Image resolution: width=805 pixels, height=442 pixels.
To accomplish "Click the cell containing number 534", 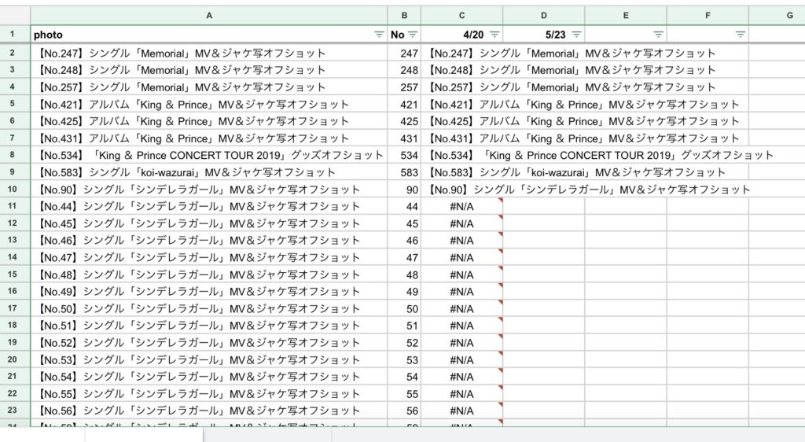I will tap(408, 155).
